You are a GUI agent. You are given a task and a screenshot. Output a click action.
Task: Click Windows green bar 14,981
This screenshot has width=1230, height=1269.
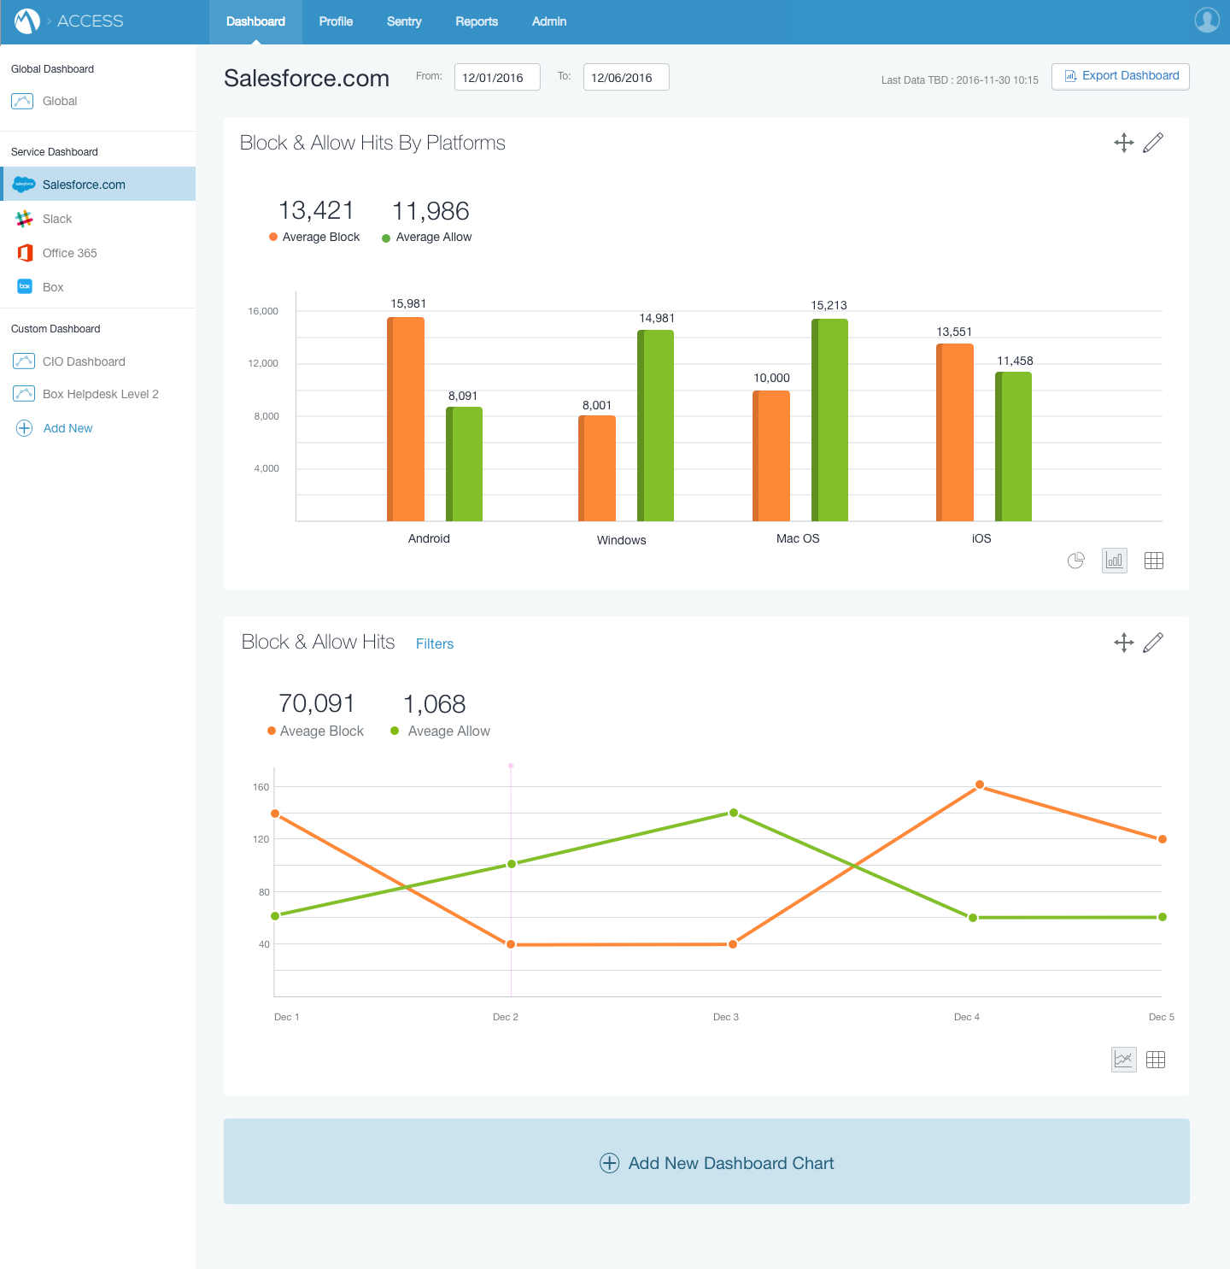[656, 426]
